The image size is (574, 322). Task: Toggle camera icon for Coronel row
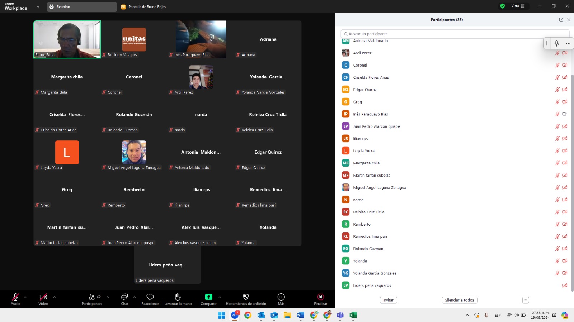[565, 65]
